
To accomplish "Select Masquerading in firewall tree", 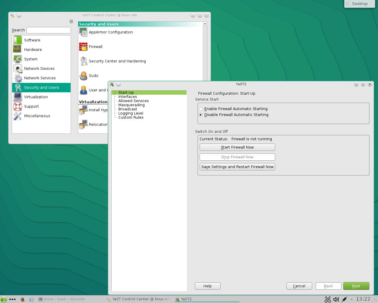I will (131, 105).
